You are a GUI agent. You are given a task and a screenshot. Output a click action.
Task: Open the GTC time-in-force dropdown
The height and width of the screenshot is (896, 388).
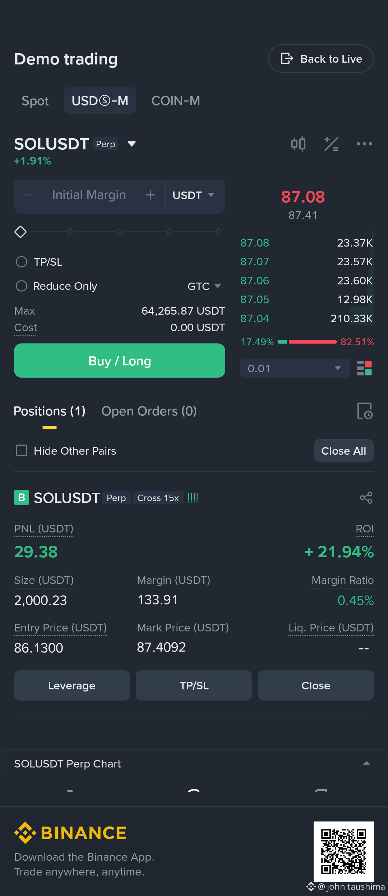(204, 286)
